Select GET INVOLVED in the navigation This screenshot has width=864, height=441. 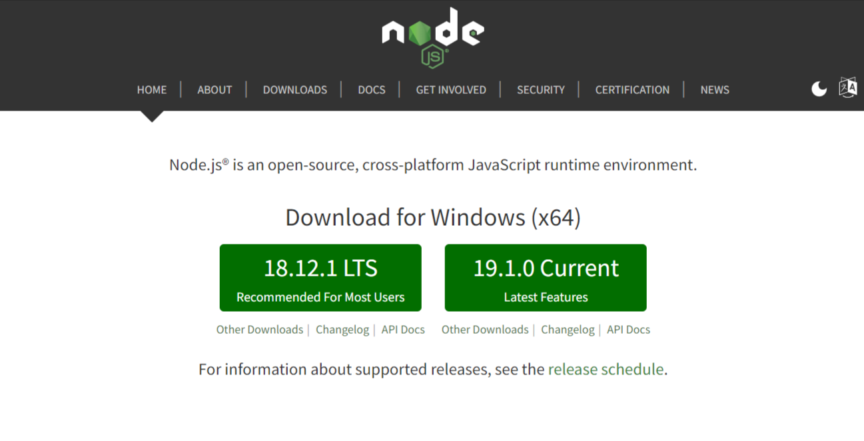451,89
